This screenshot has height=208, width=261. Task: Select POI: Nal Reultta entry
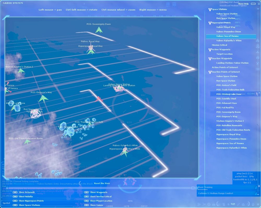(x=225, y=108)
